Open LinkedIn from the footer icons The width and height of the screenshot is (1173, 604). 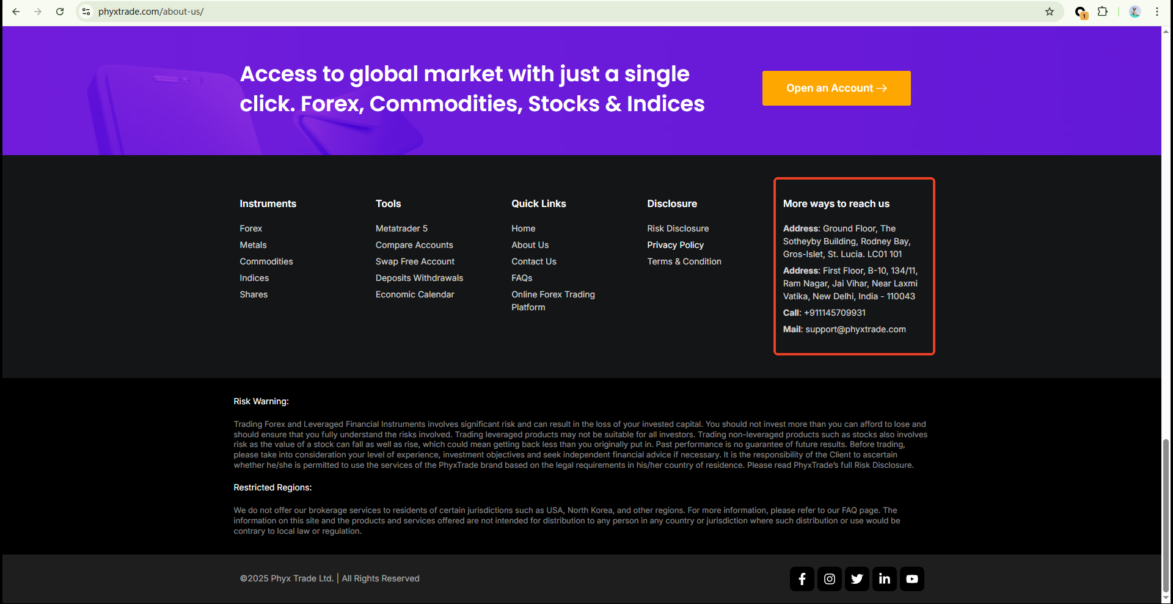tap(884, 579)
